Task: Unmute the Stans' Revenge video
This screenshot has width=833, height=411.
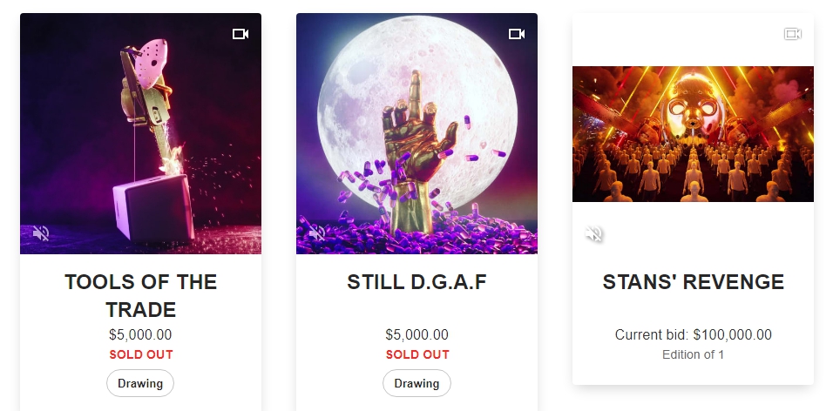Action: tap(594, 233)
